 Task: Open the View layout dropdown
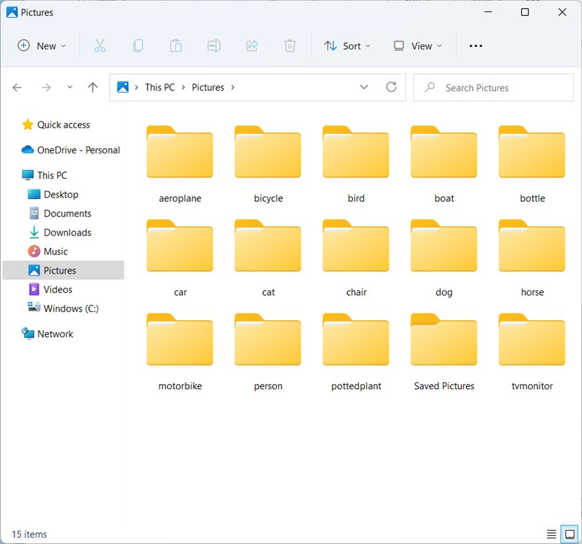[418, 46]
